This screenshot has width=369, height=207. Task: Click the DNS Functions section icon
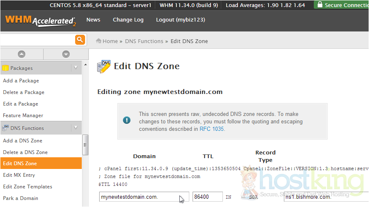(5, 128)
